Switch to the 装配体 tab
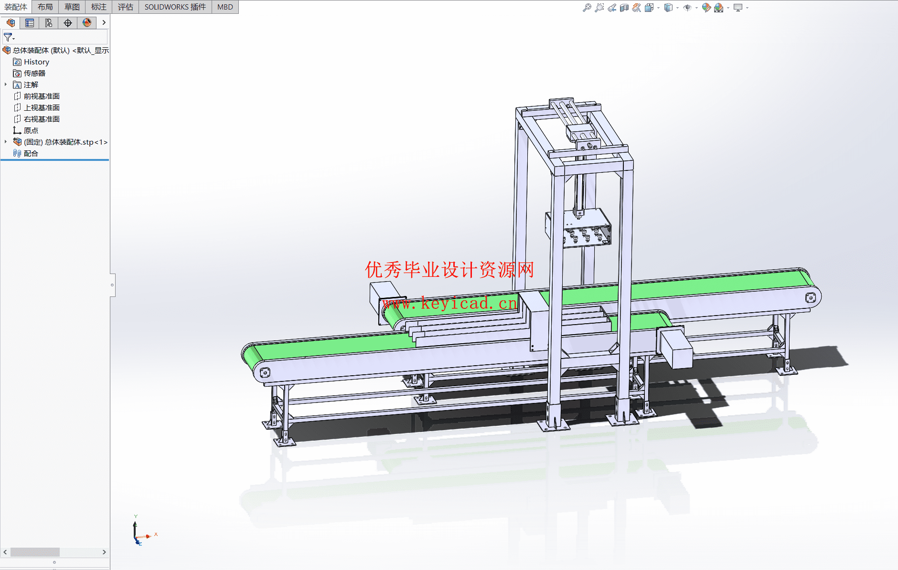The width and height of the screenshot is (898, 570). (16, 7)
